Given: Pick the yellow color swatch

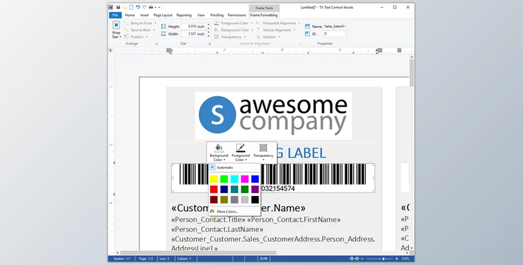Looking at the screenshot, I should pyautogui.click(x=214, y=179).
